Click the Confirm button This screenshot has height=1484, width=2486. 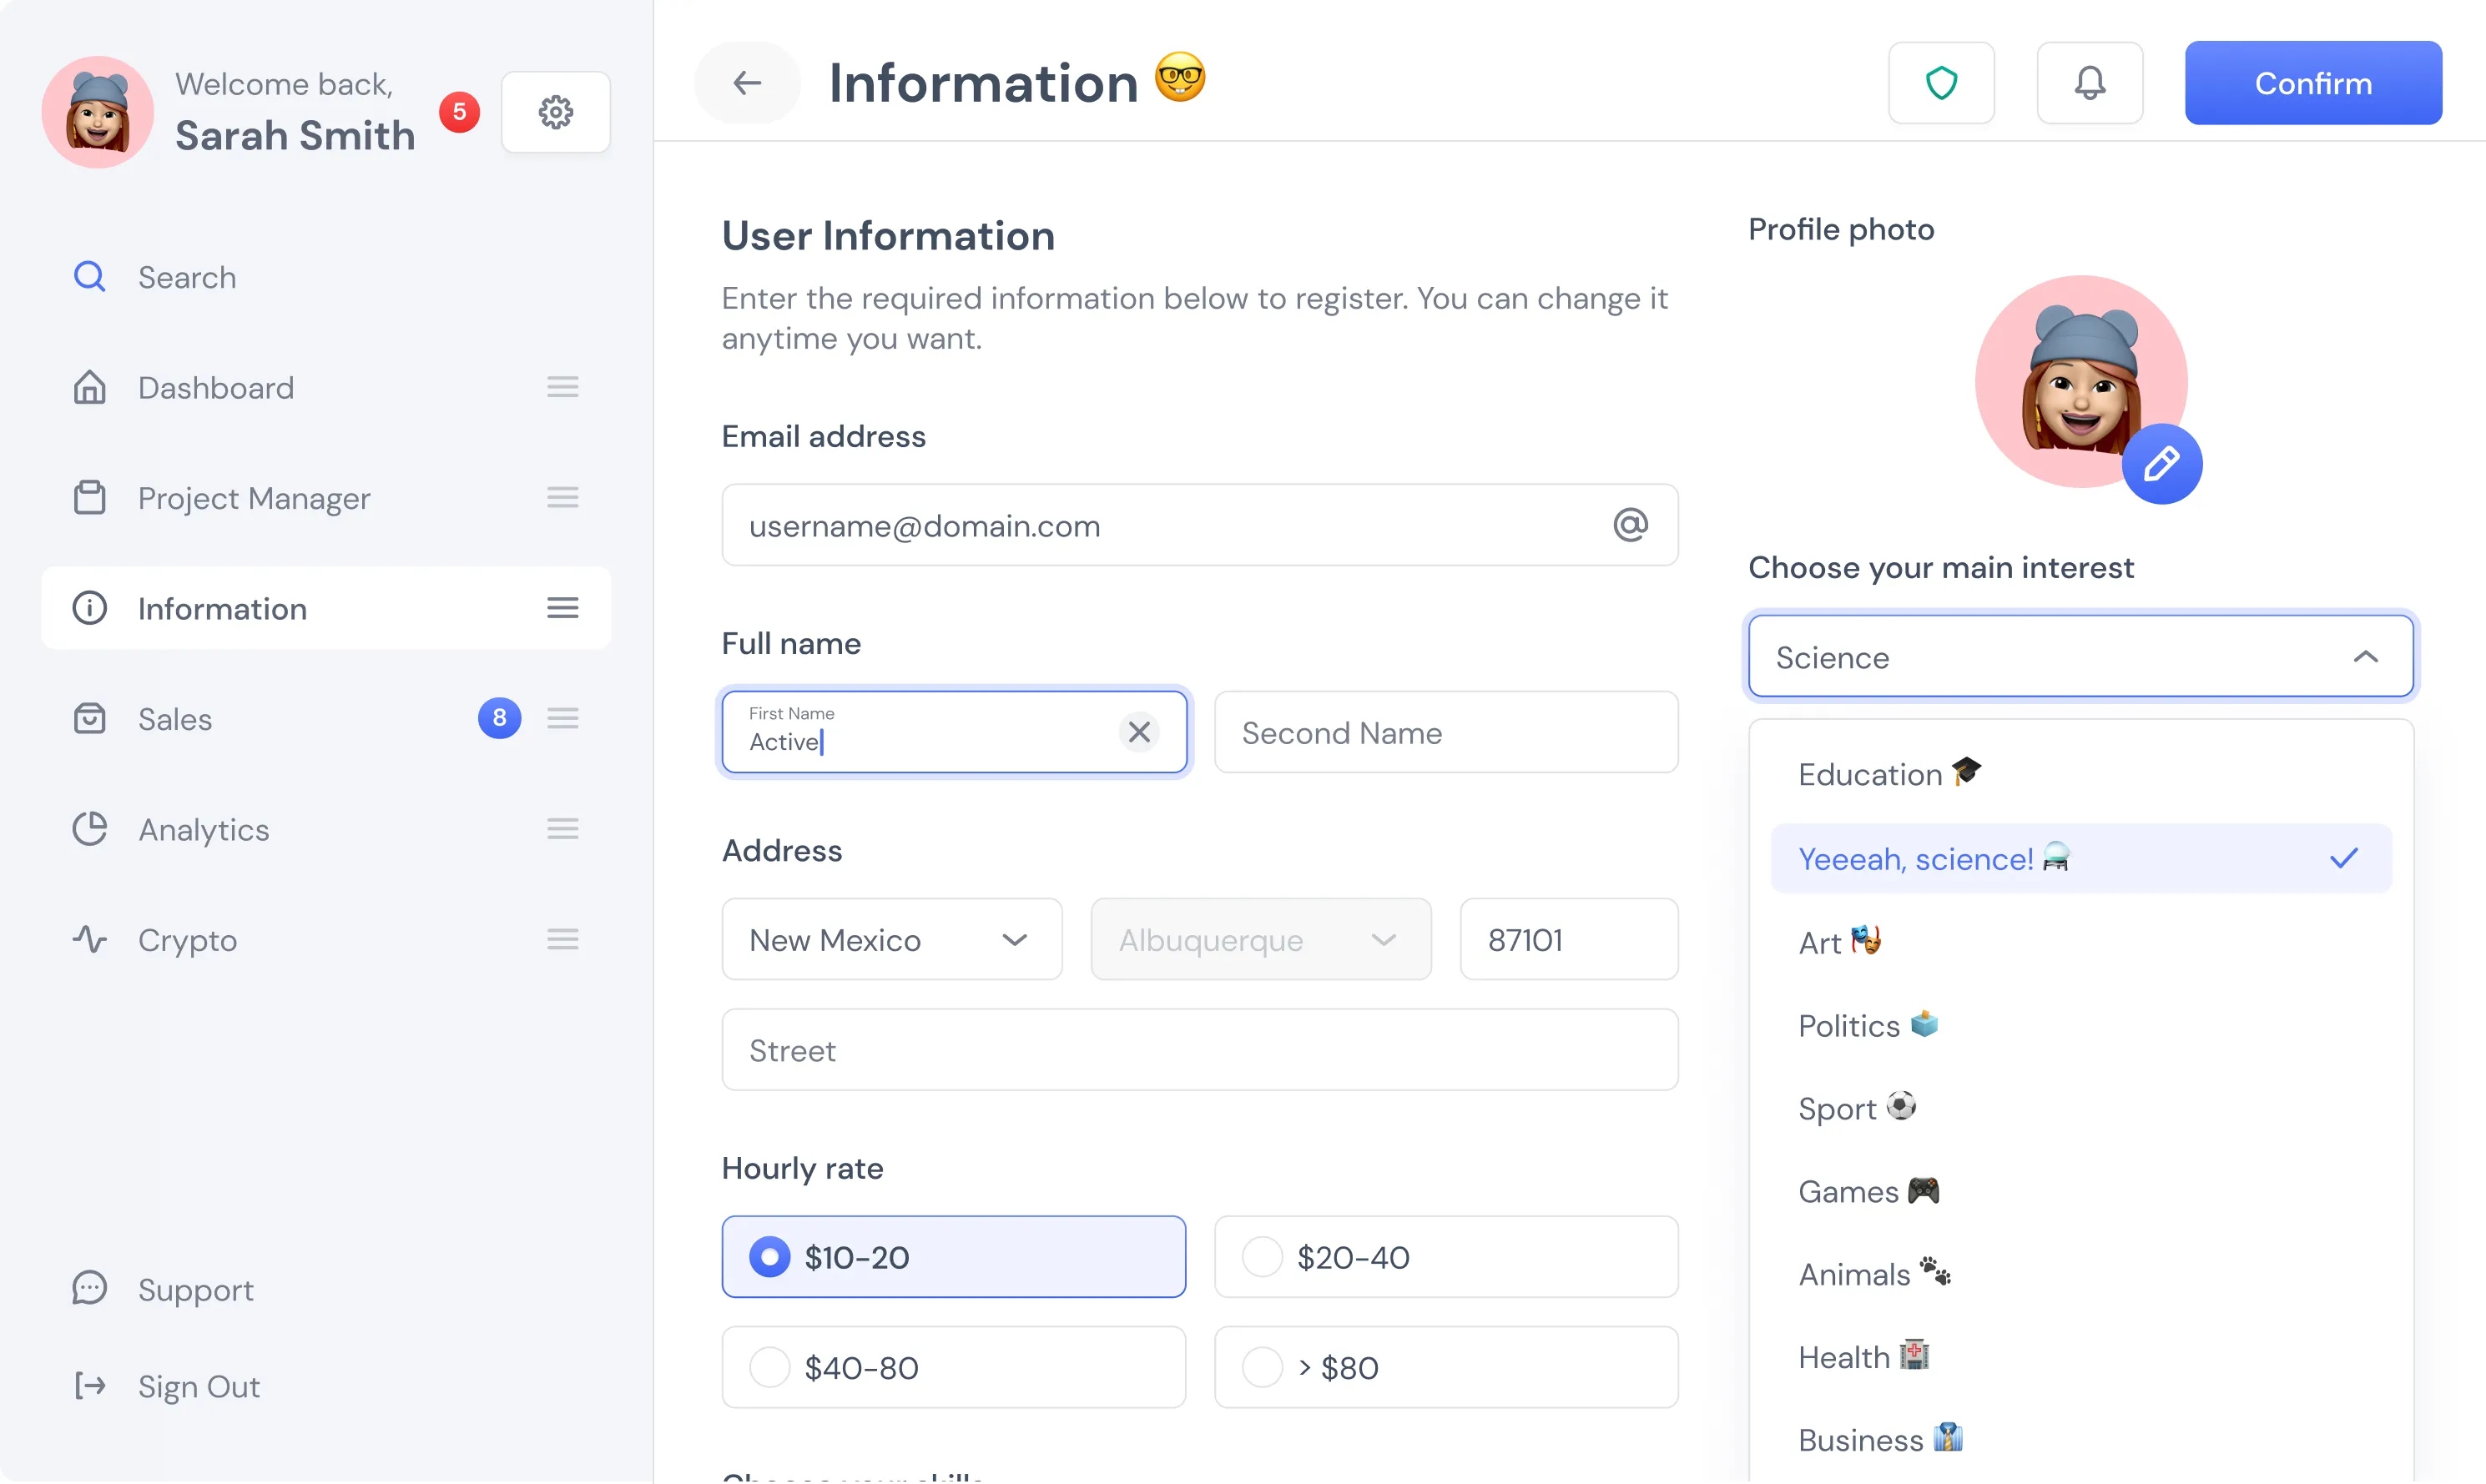click(2312, 83)
